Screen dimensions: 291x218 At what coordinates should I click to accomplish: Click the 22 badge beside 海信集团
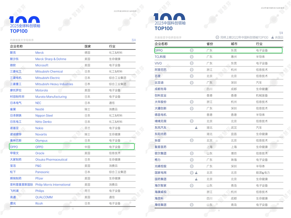[x=192, y=205]
